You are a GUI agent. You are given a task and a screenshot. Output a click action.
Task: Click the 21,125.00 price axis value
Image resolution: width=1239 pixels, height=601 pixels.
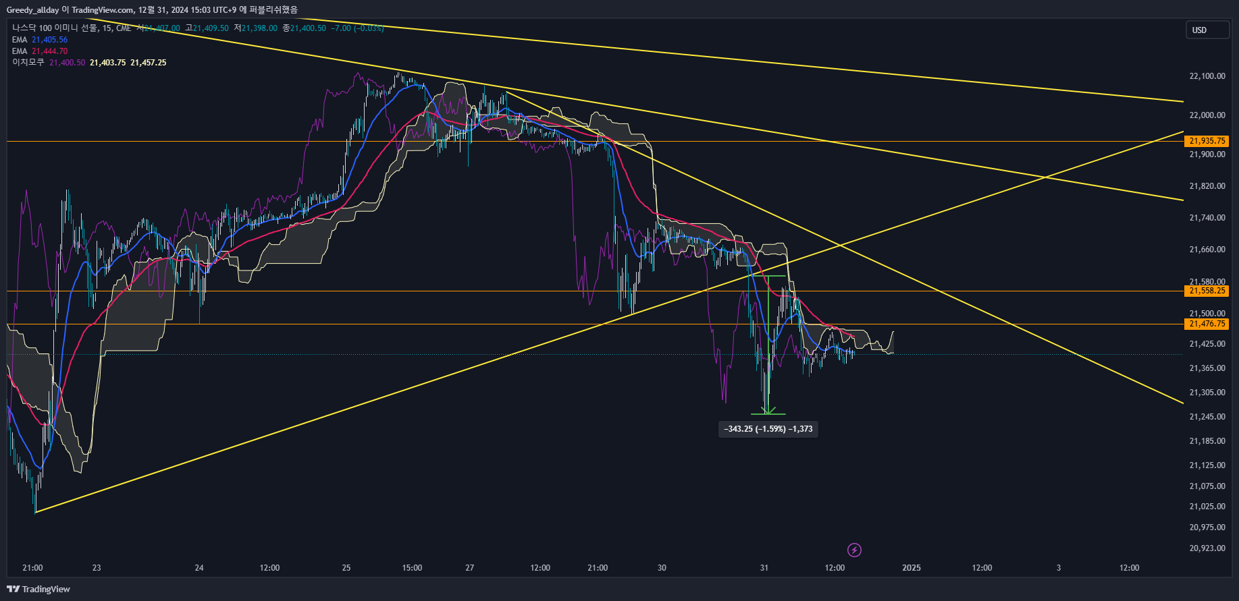pyautogui.click(x=1207, y=465)
